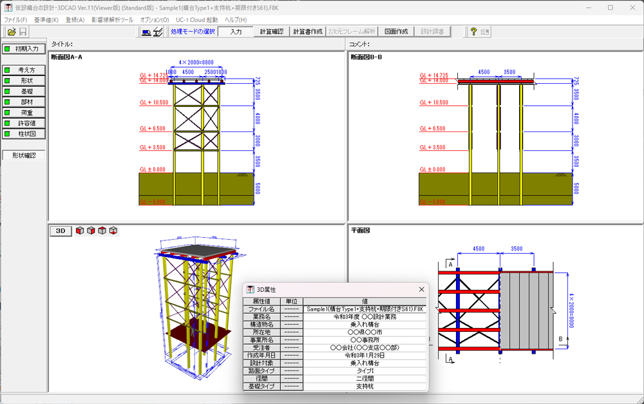Select the fourth cube view icon
This screenshot has height=404, width=644.
coord(113,231)
